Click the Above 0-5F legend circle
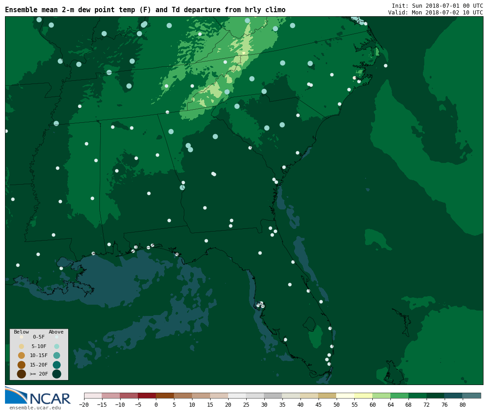Screen dimensions: 488x413 tap(56, 337)
